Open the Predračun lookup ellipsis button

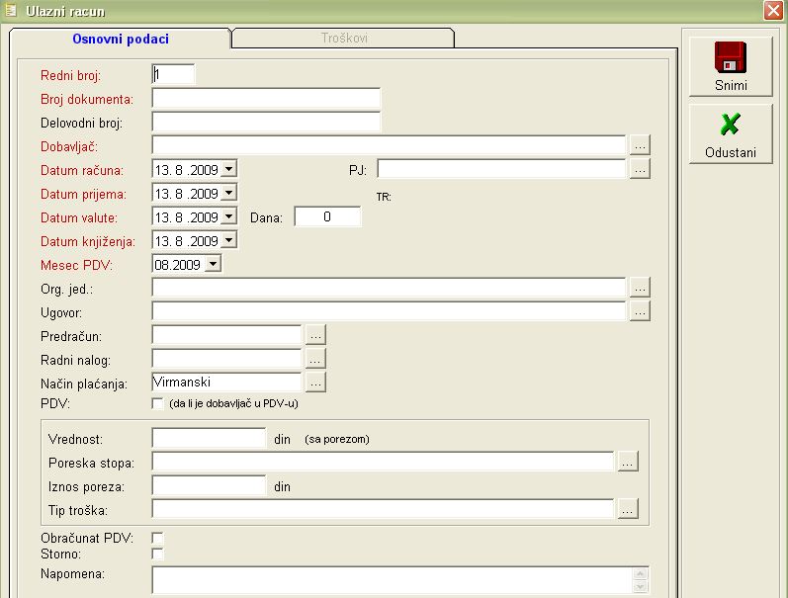[x=315, y=335]
